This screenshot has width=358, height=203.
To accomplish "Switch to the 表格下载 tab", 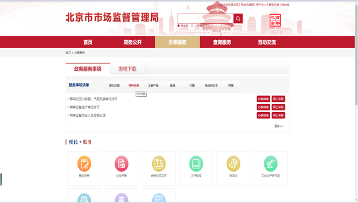I will click(x=128, y=69).
